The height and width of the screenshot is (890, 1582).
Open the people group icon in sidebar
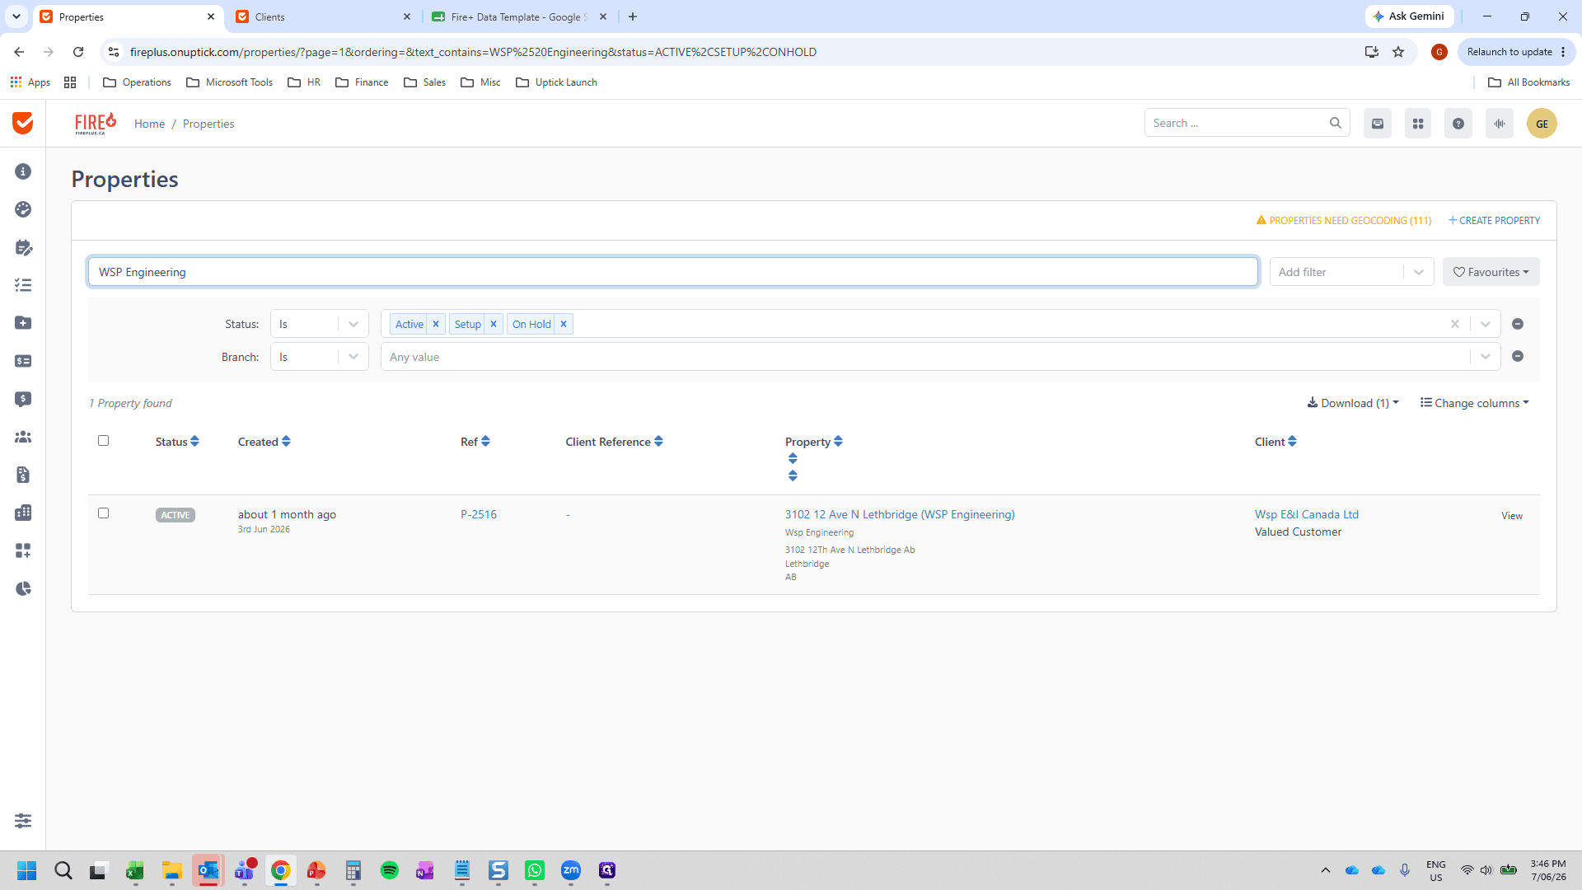pyautogui.click(x=23, y=437)
